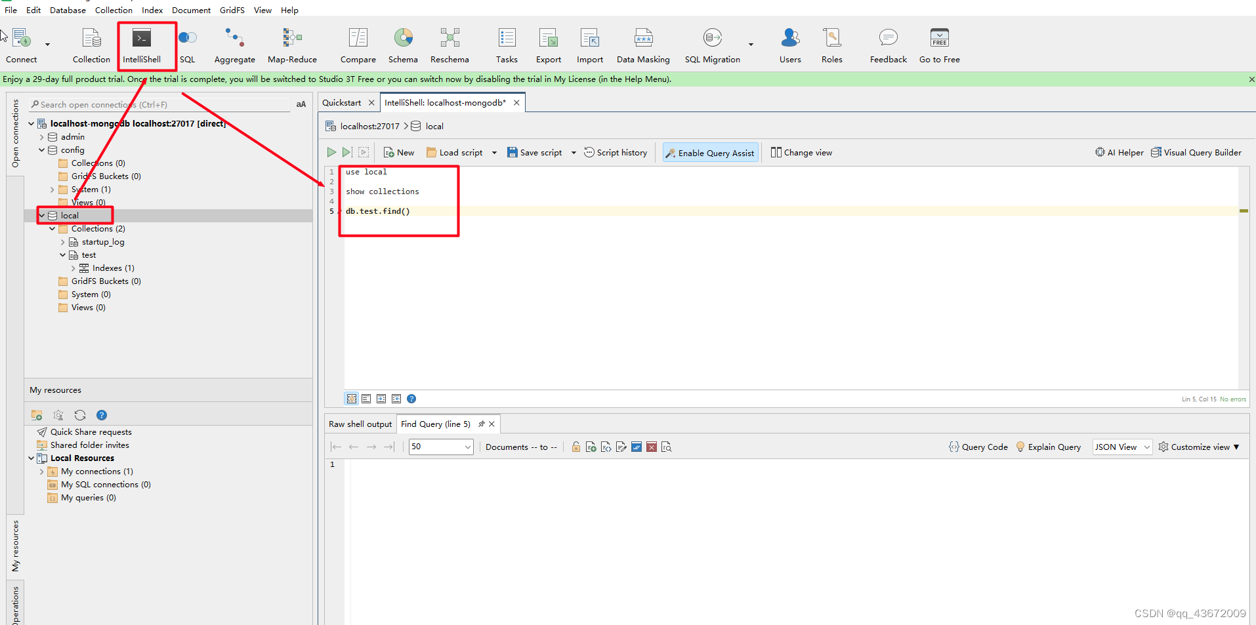Open Visual Query Builder
This screenshot has width=1256, height=625.
(1196, 153)
